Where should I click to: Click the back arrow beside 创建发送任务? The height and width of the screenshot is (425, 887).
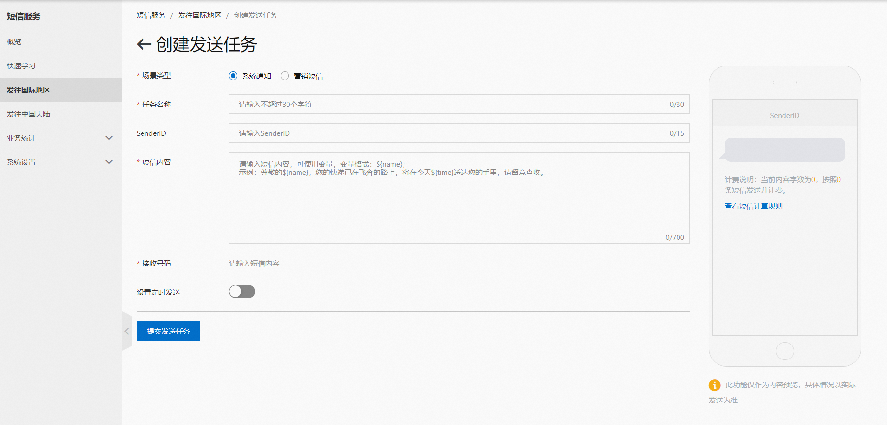tap(144, 44)
